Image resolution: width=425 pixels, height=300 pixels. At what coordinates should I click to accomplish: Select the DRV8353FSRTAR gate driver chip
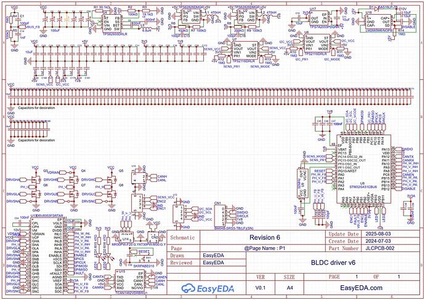click(48, 246)
